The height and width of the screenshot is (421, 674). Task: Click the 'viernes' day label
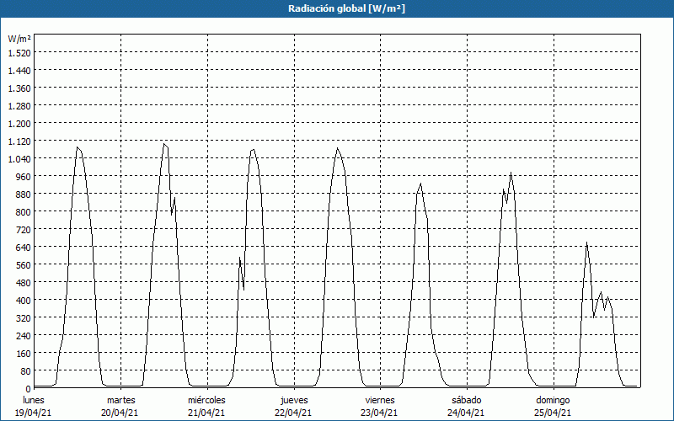(380, 400)
